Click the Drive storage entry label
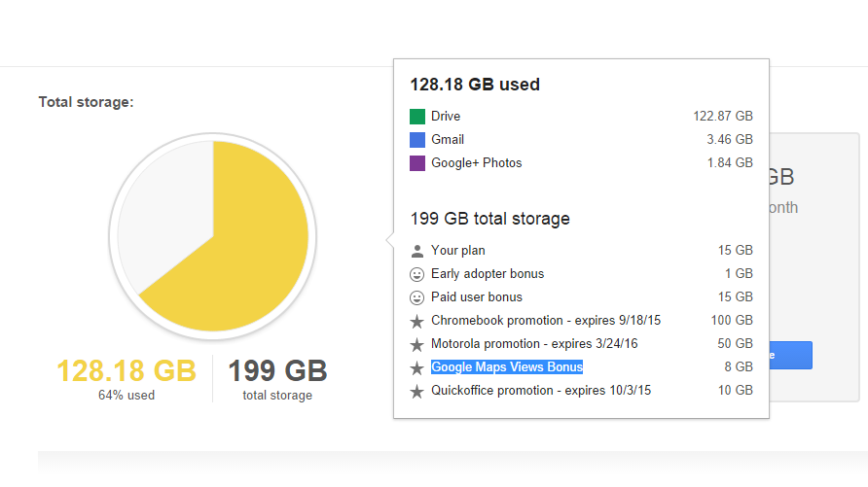Viewport: 868px width, 487px height. point(446,117)
